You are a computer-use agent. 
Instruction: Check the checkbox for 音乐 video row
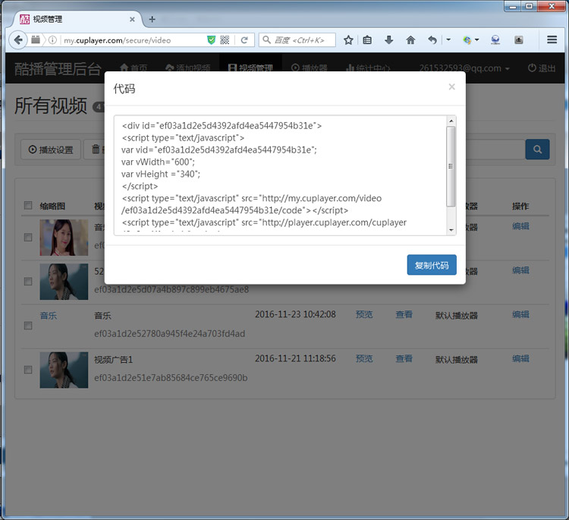pyautogui.click(x=28, y=326)
